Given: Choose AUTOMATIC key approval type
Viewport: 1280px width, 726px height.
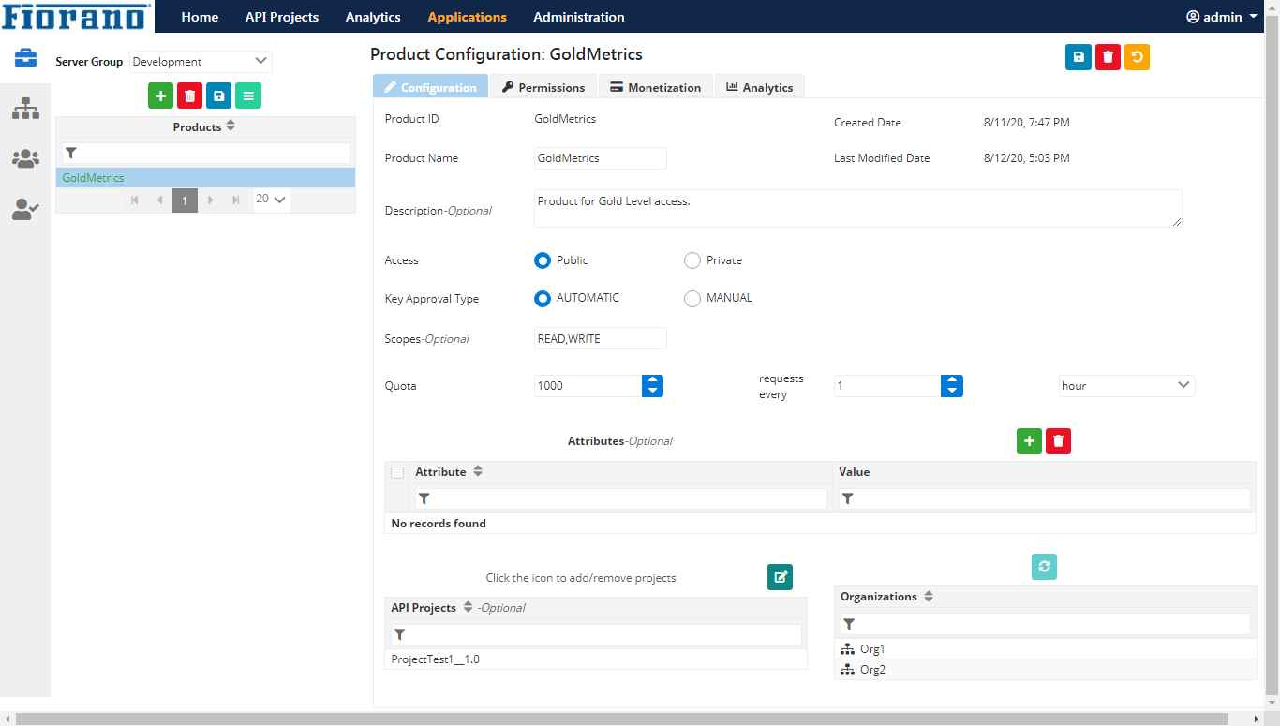Looking at the screenshot, I should pos(542,298).
